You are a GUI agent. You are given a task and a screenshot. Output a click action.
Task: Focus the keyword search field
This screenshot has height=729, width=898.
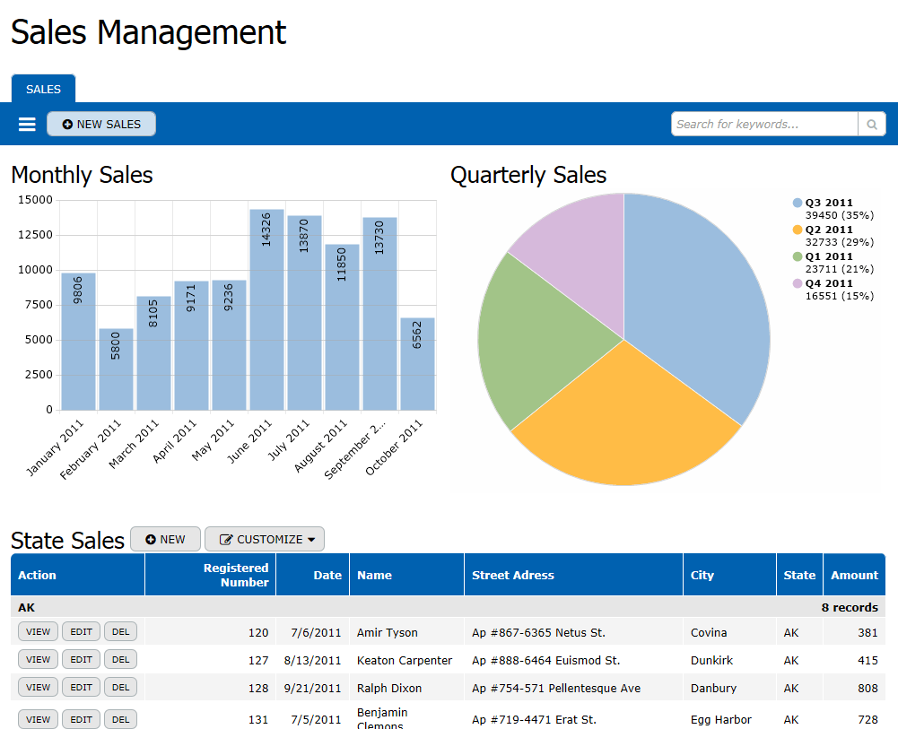pos(764,125)
